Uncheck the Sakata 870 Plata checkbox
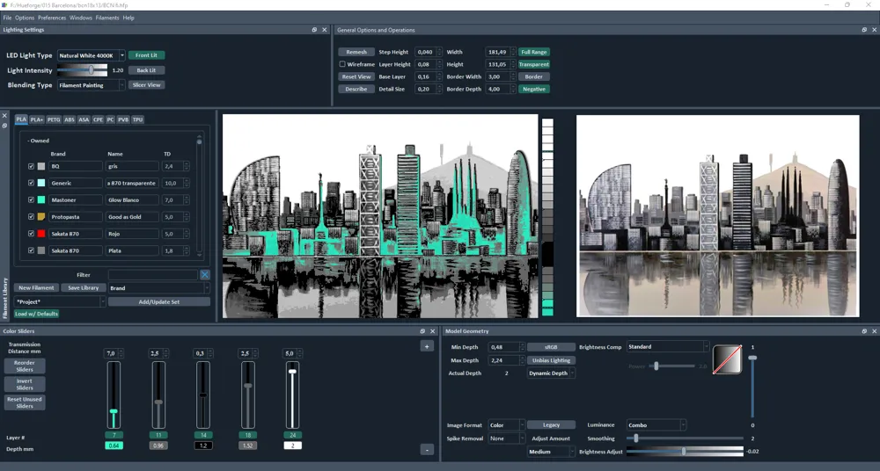This screenshot has height=471, width=880. (31, 250)
